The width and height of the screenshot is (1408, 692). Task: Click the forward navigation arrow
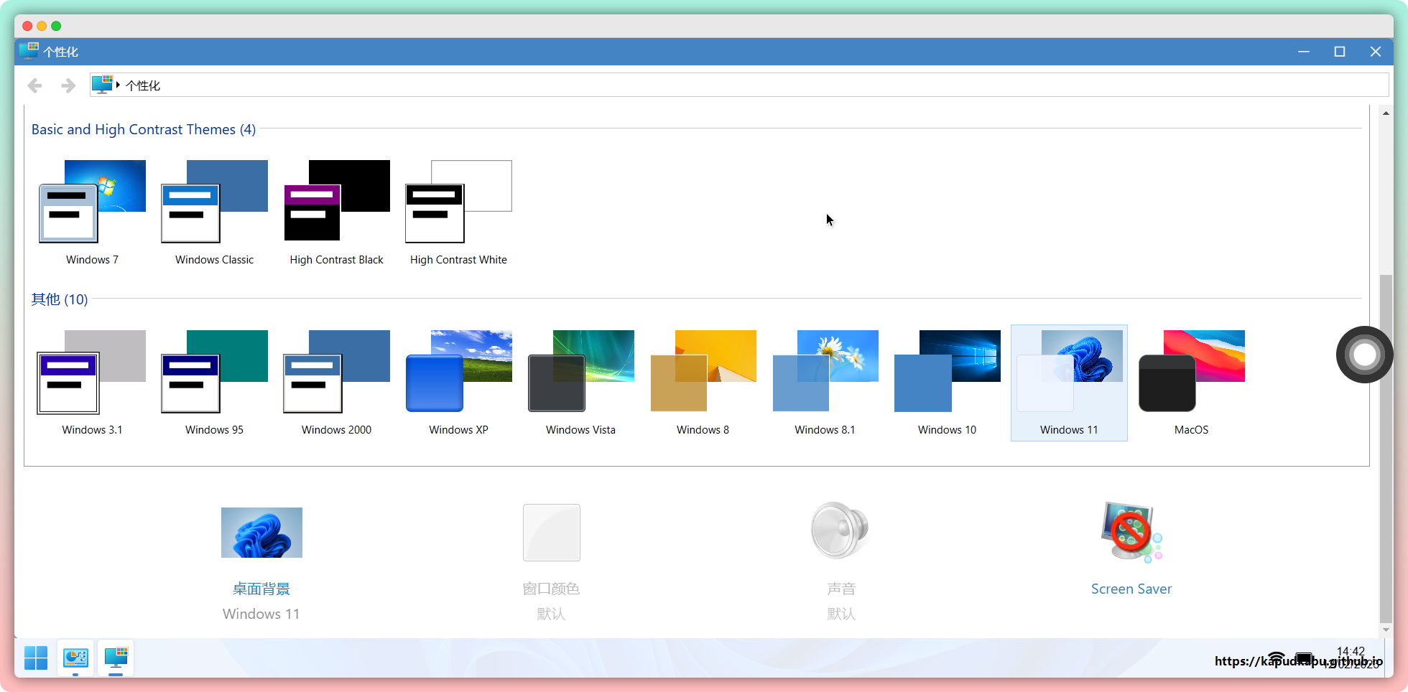coord(68,86)
